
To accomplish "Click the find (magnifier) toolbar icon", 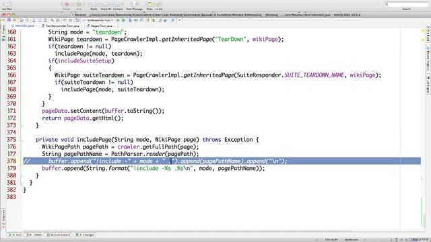I will [x=52, y=20].
